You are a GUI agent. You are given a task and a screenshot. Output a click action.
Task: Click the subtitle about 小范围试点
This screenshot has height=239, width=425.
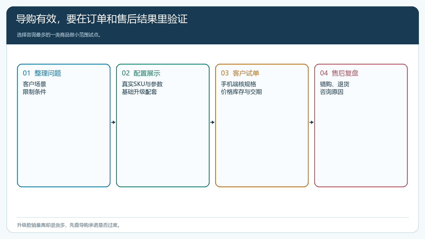(x=59, y=35)
